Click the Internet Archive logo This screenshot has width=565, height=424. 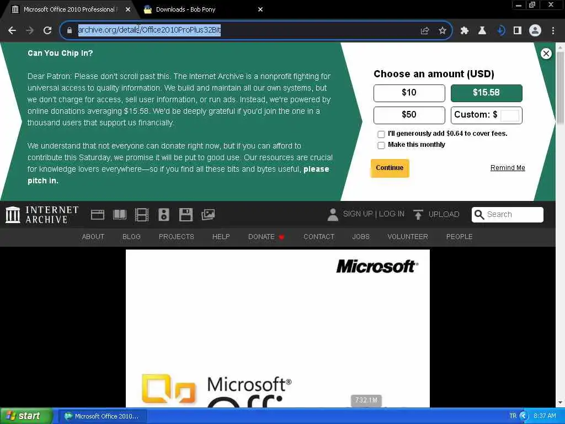pyautogui.click(x=42, y=215)
